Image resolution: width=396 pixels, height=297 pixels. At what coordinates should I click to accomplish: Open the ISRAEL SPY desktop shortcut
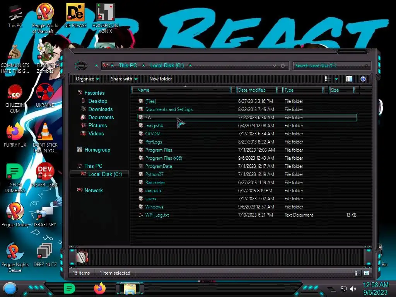coord(45,217)
